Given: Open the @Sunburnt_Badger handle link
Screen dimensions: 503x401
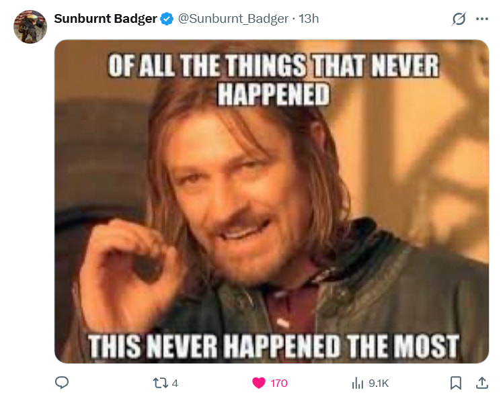Looking at the screenshot, I should pos(233,19).
